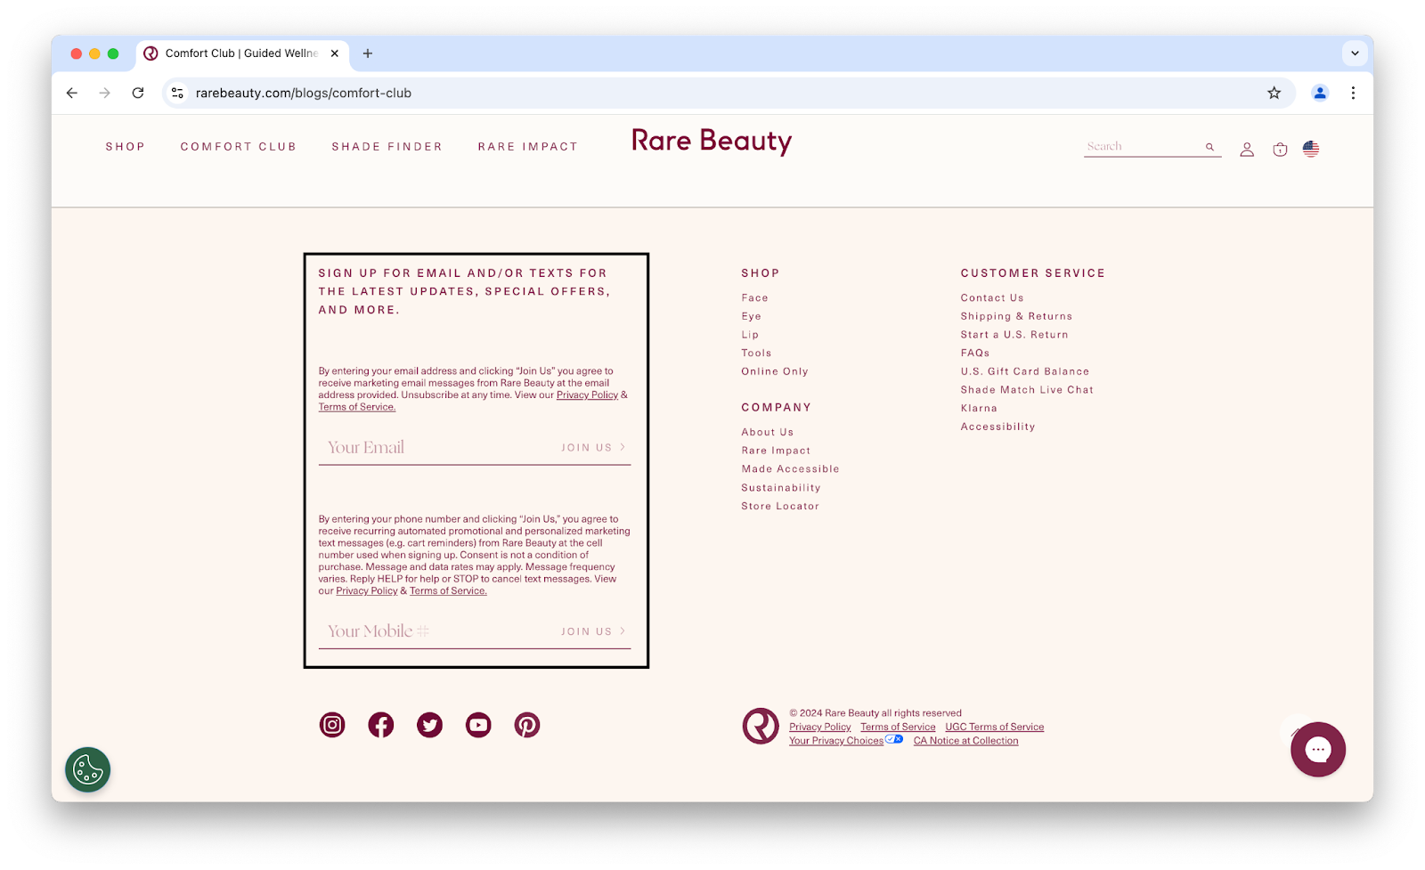Open the SHADE FINDER navigation item
This screenshot has height=870, width=1425.
pyautogui.click(x=387, y=147)
